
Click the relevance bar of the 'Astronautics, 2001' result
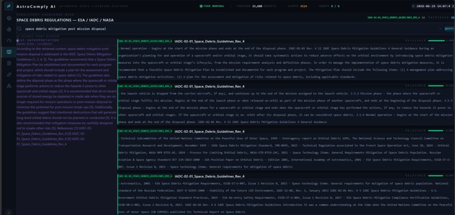click(x=436, y=175)
